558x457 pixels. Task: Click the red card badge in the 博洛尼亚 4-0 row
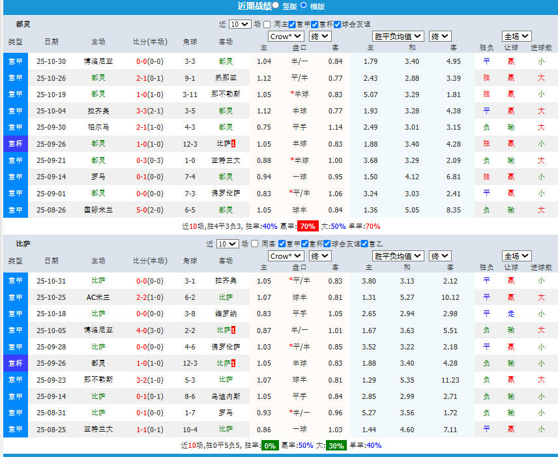click(233, 330)
